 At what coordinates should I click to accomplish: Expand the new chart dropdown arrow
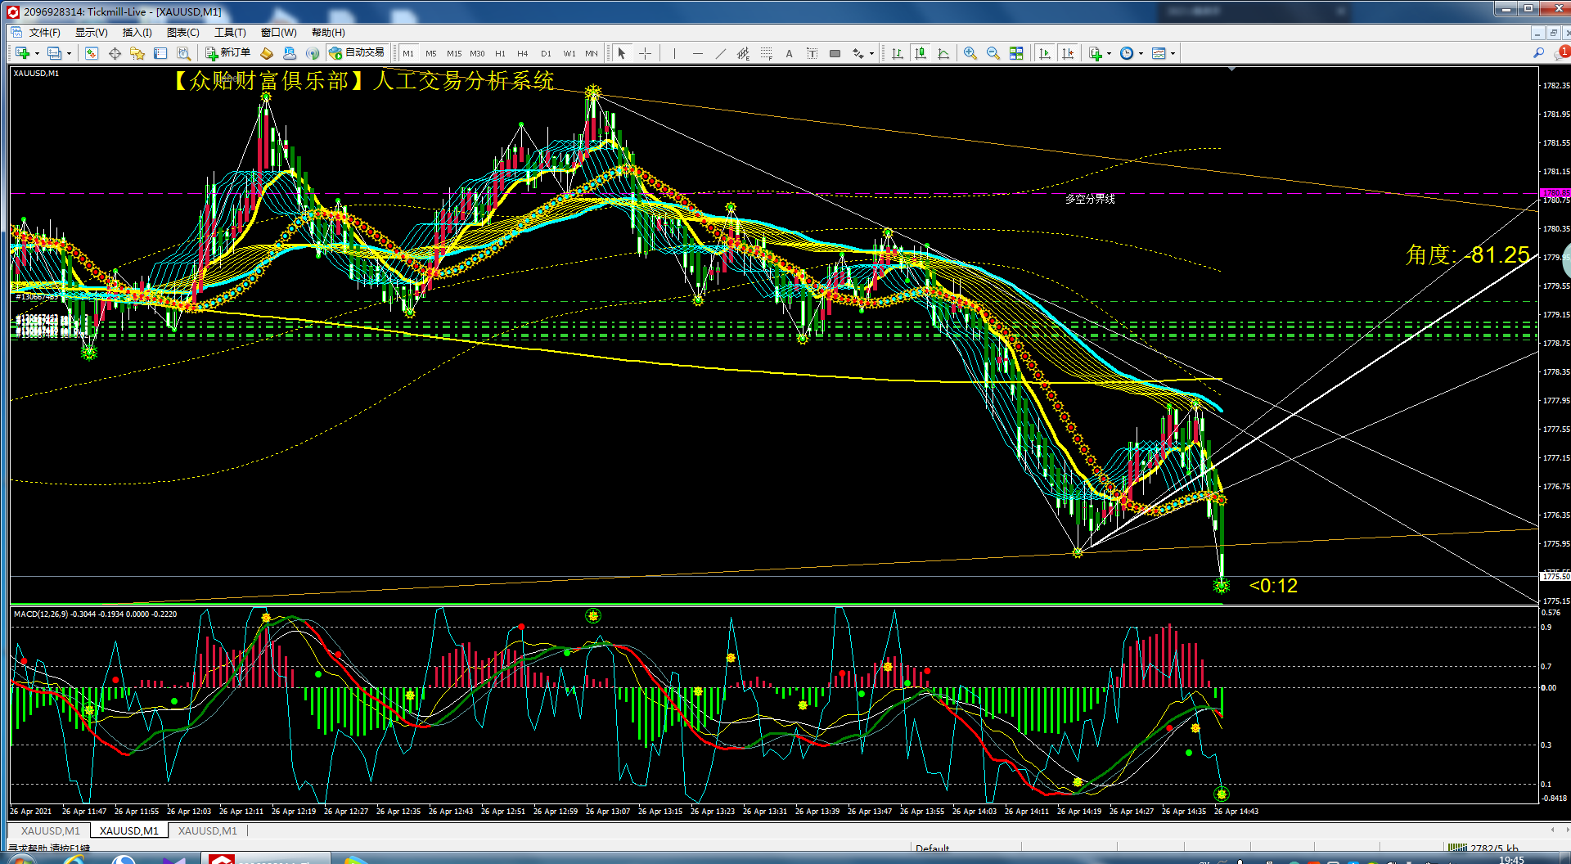(x=37, y=54)
